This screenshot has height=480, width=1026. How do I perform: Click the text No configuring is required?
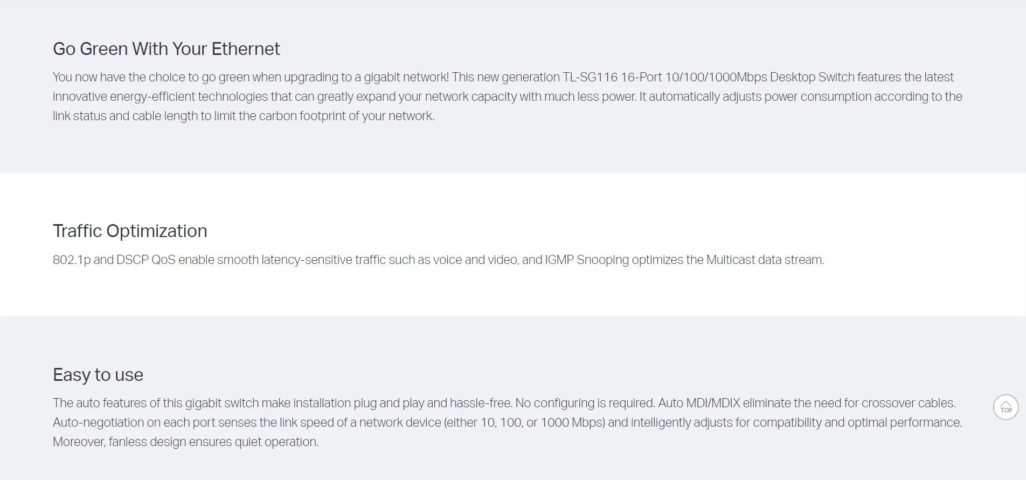coord(585,403)
